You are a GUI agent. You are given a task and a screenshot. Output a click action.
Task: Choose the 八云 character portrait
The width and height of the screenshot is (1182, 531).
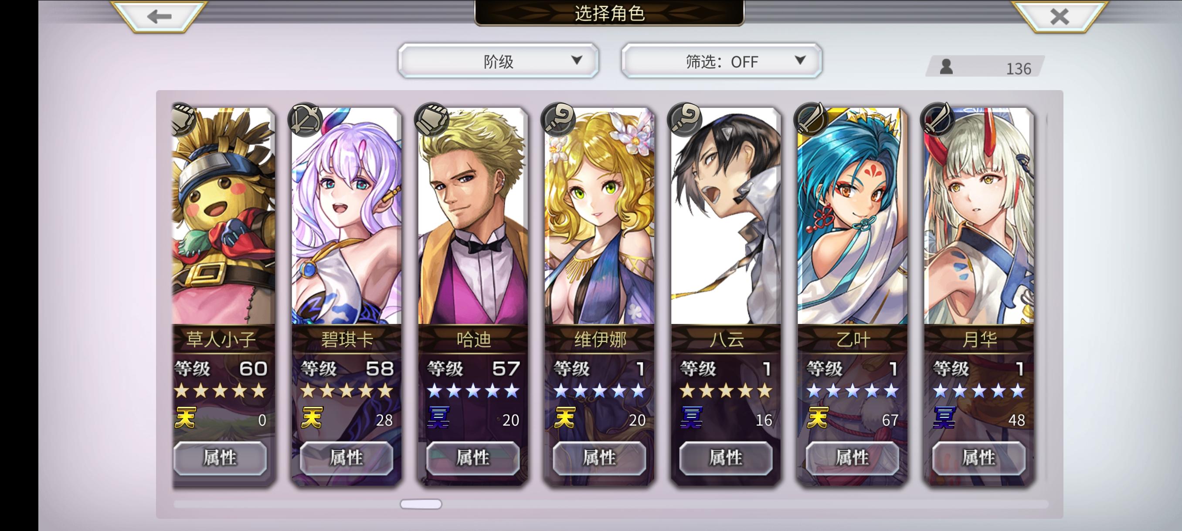(x=726, y=216)
